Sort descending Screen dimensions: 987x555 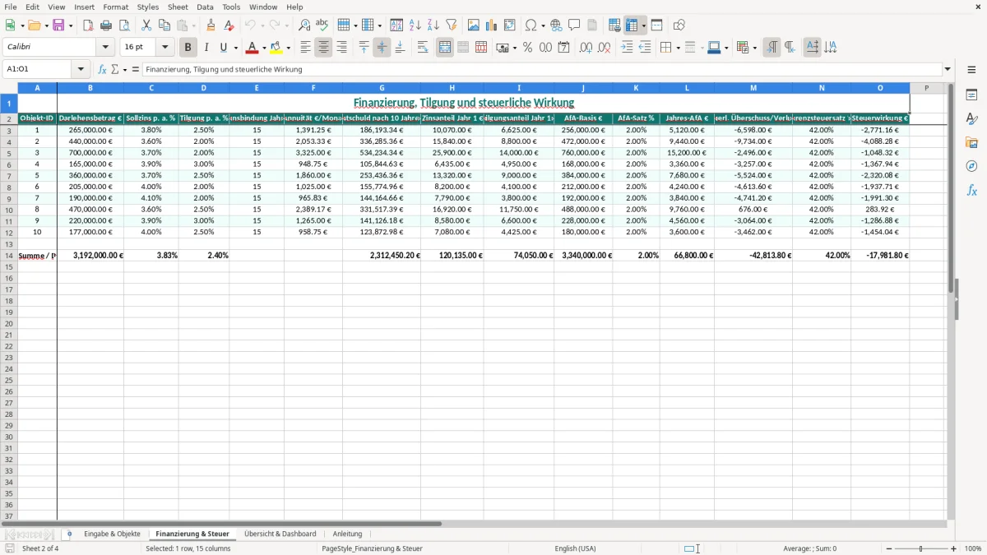pyautogui.click(x=433, y=25)
